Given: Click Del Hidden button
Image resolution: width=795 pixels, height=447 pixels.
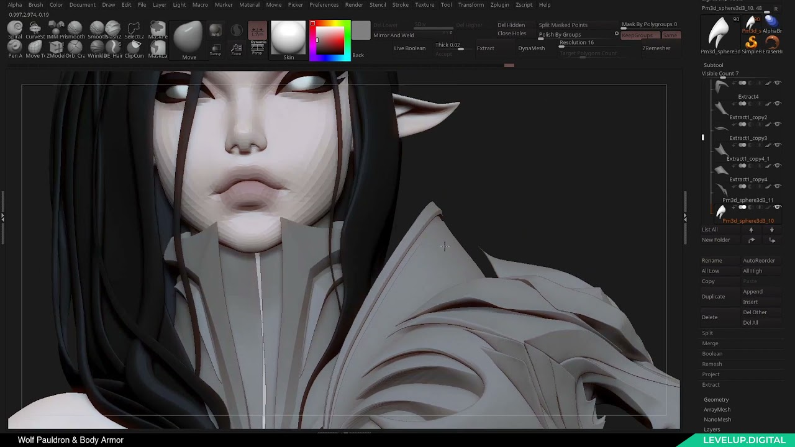Looking at the screenshot, I should coord(511,25).
